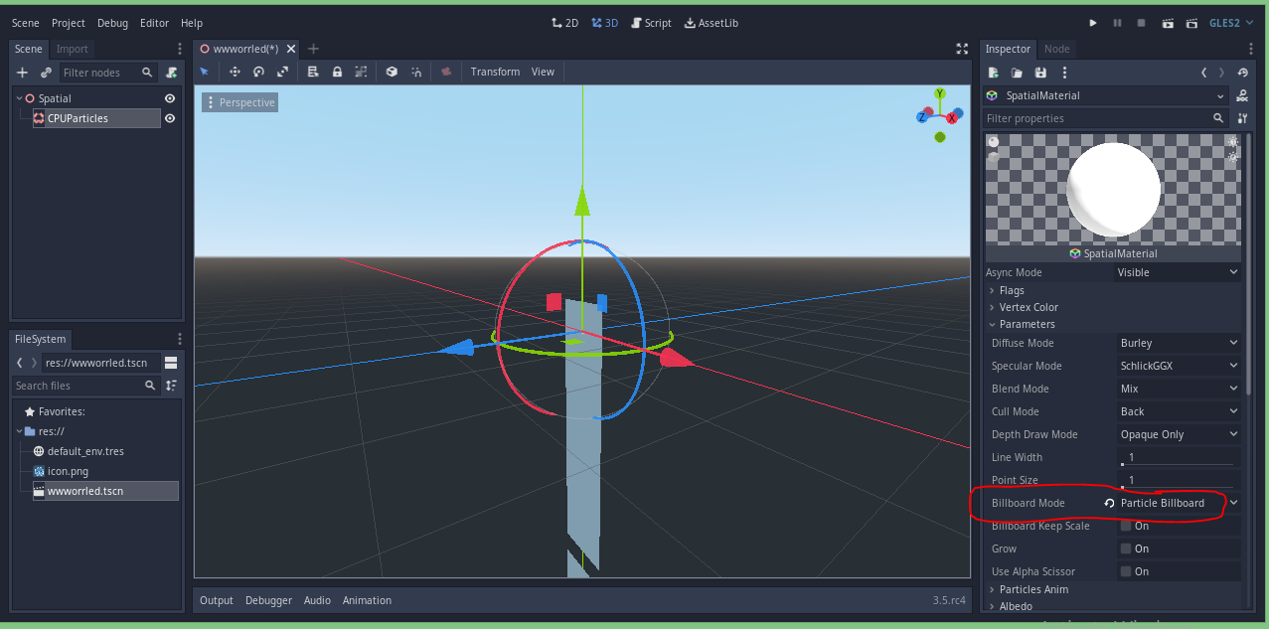Image resolution: width=1269 pixels, height=629 pixels.
Task: Click the AssetLib button
Action: coord(711,22)
